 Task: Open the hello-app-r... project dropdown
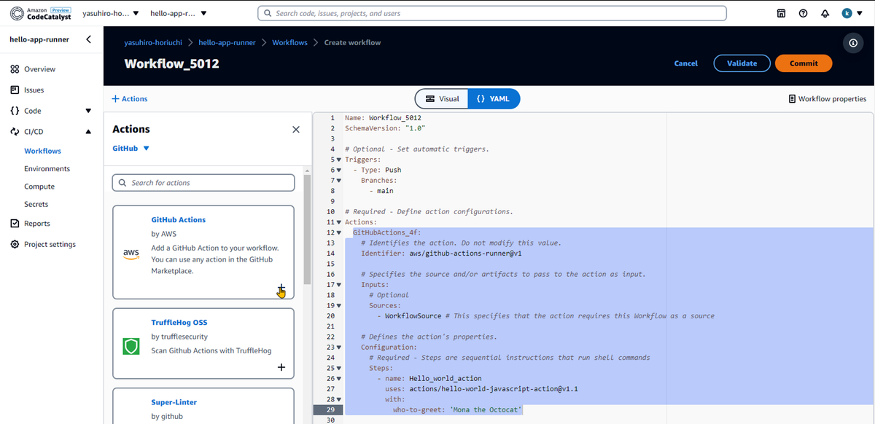pyautogui.click(x=178, y=13)
